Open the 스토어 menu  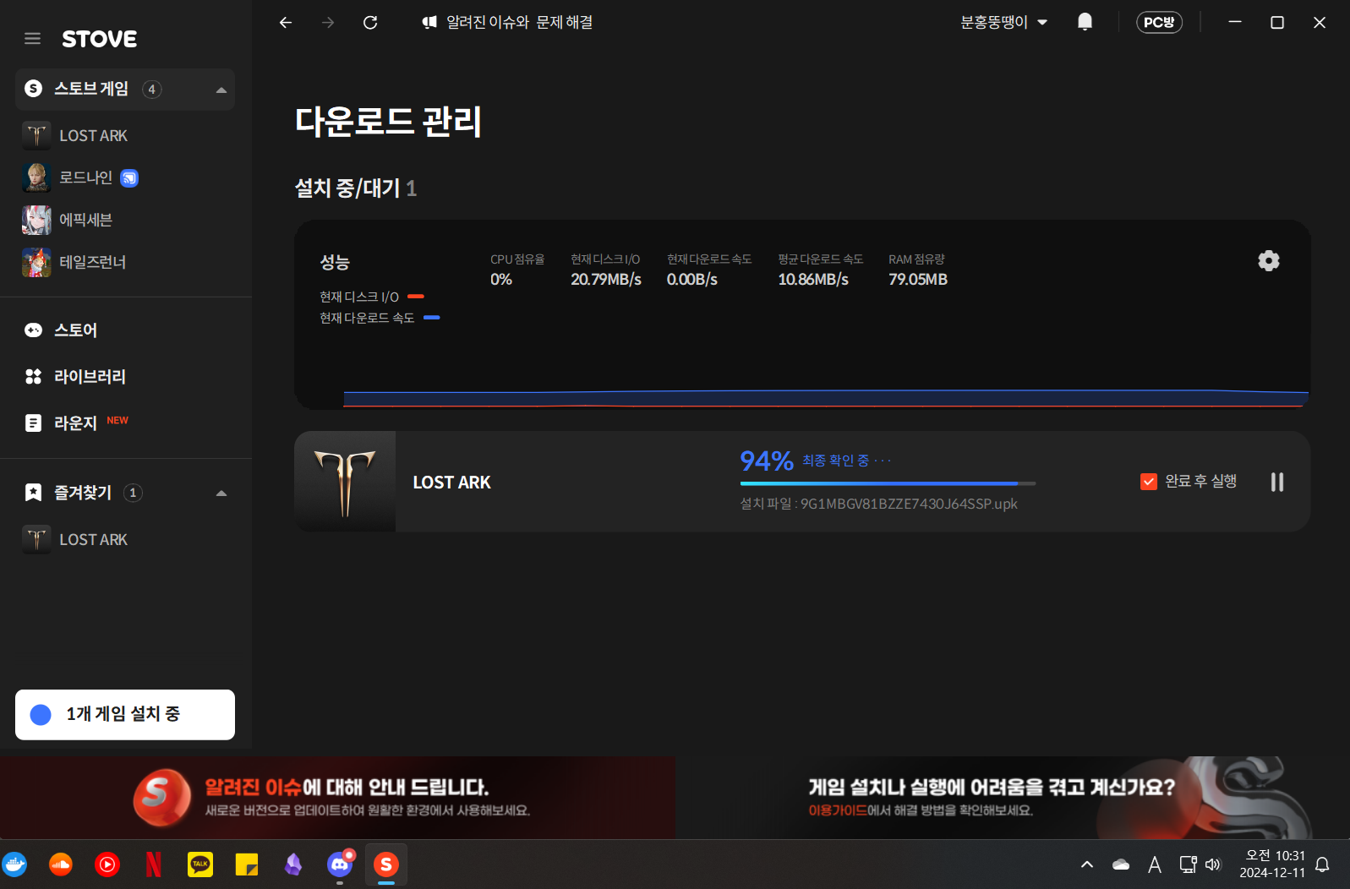coord(75,330)
